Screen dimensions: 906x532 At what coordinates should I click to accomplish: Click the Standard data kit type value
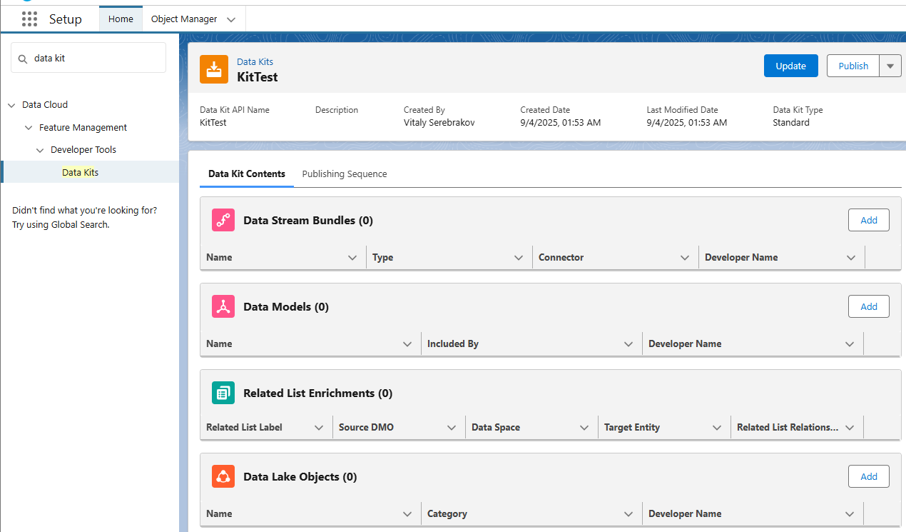point(791,122)
